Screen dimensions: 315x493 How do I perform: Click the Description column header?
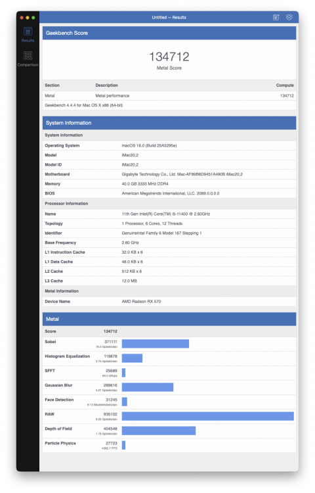tap(107, 85)
